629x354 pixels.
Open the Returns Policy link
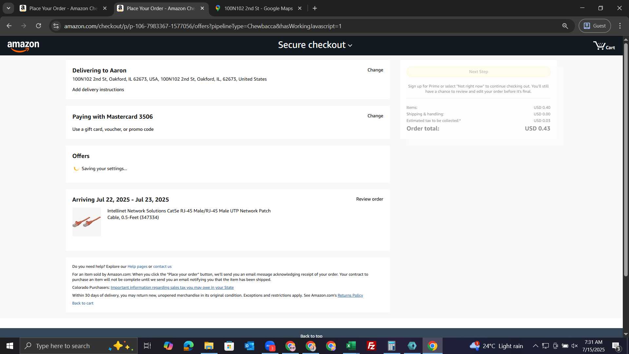click(350, 295)
